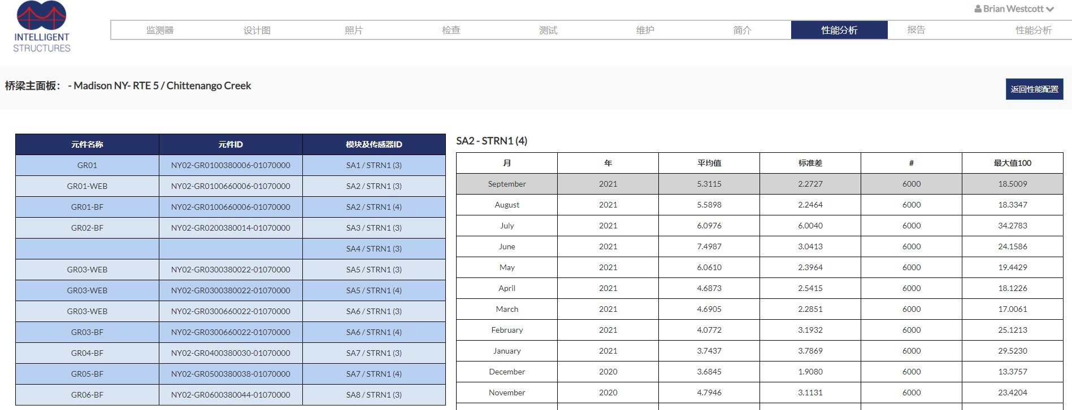The image size is (1072, 410).
Task: Select the September 2021 data row
Action: (507, 184)
